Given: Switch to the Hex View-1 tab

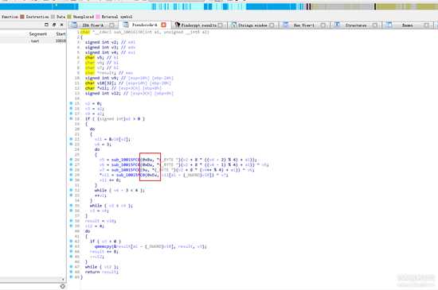Looking at the screenshot, I should 303,25.
